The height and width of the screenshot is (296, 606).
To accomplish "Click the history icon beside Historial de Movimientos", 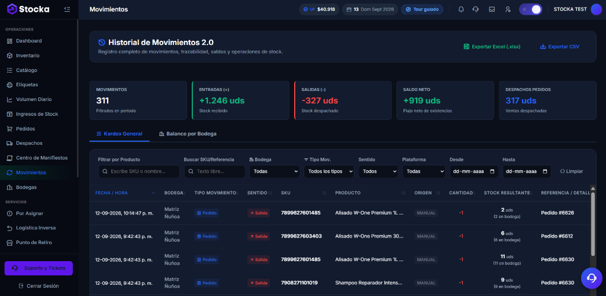I will [x=102, y=43].
